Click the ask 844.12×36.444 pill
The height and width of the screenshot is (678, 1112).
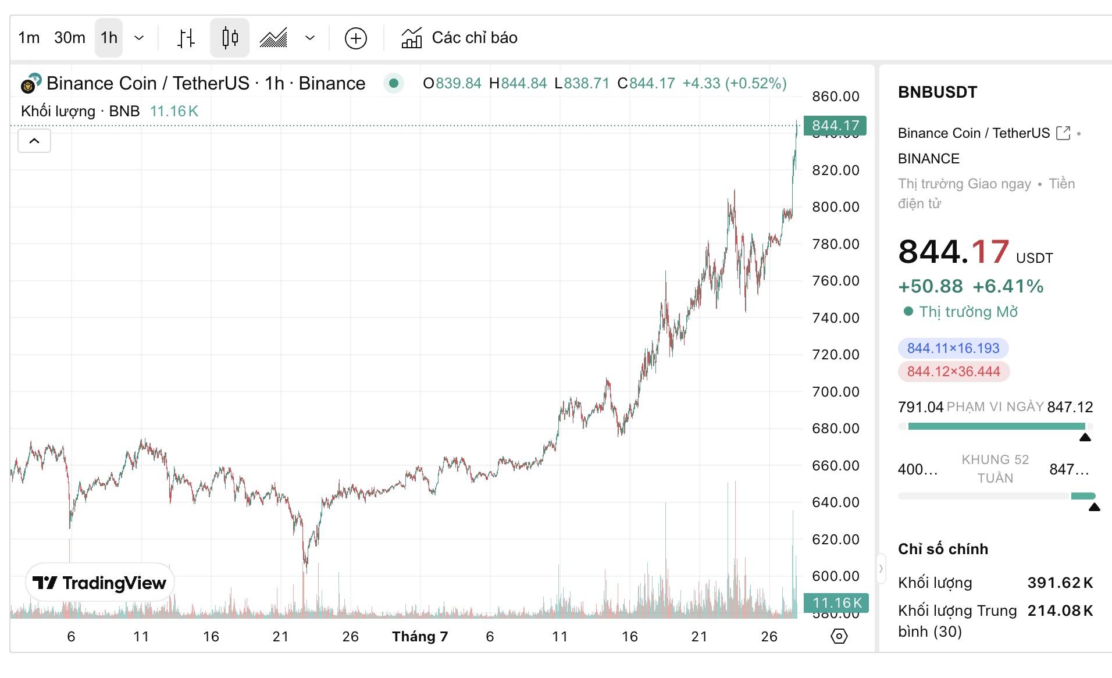pos(954,372)
